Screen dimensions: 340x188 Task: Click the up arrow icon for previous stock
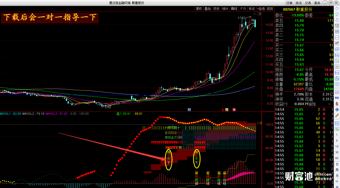pyautogui.click(x=337, y=14)
